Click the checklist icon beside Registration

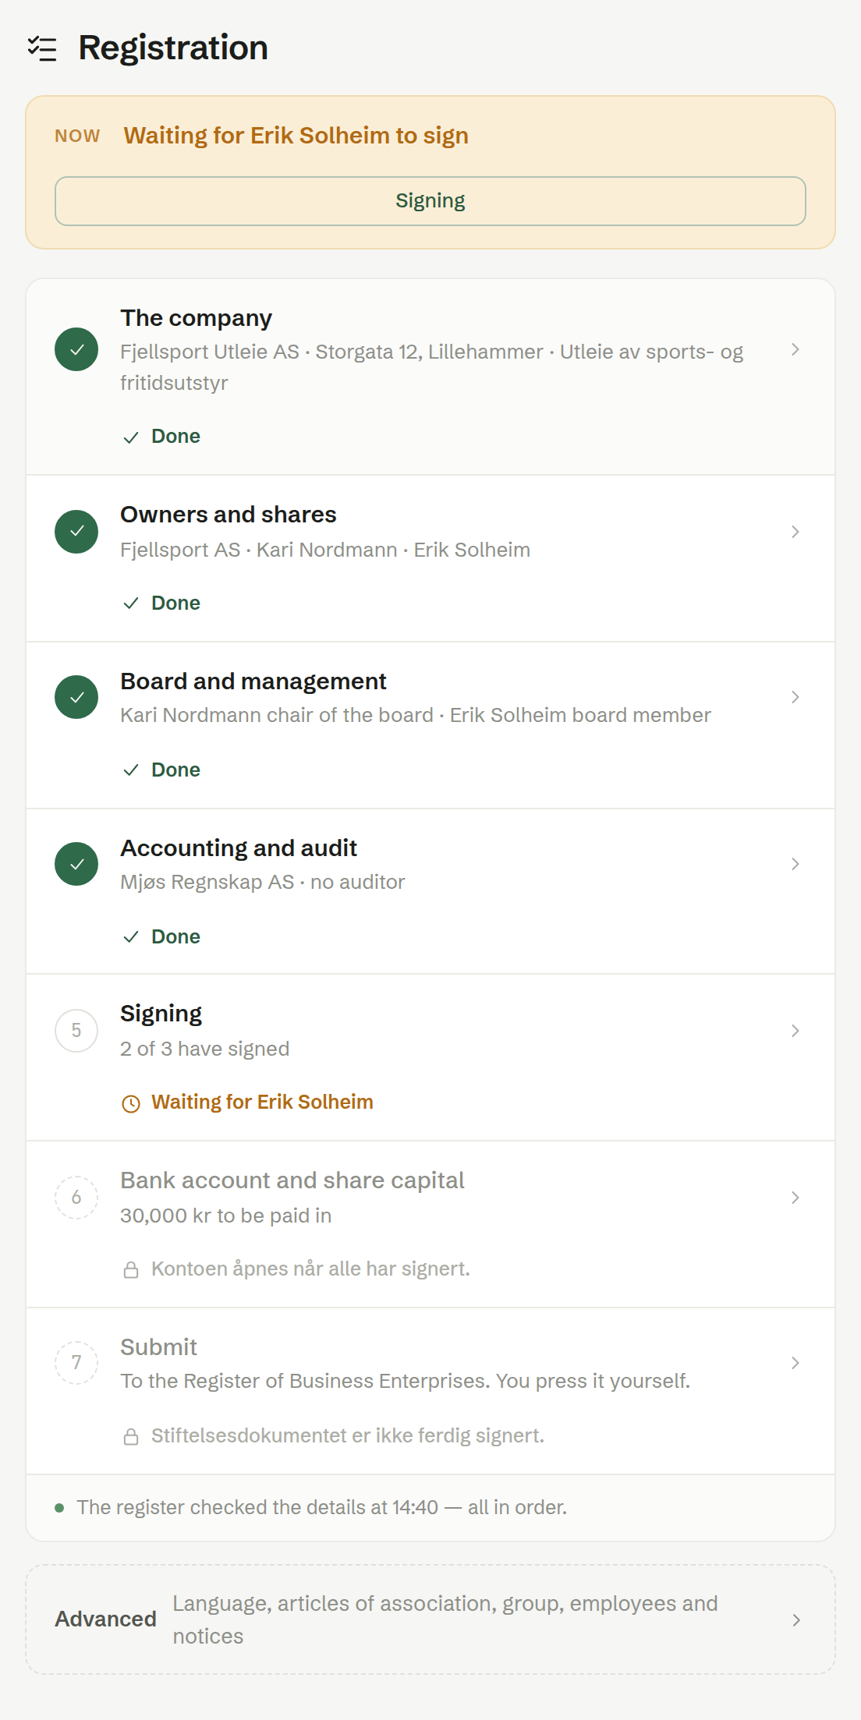[x=42, y=48]
